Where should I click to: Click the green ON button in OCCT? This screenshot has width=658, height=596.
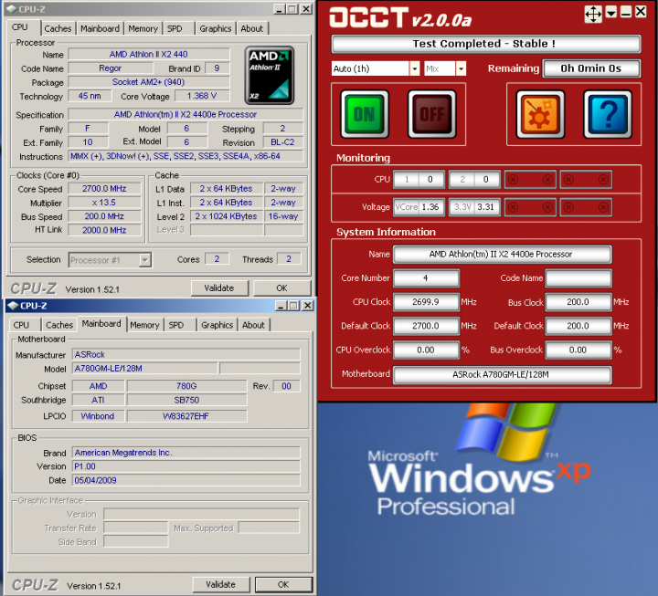click(x=365, y=114)
